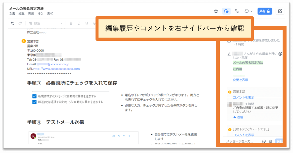Star this document as a favorite

coord(216,11)
